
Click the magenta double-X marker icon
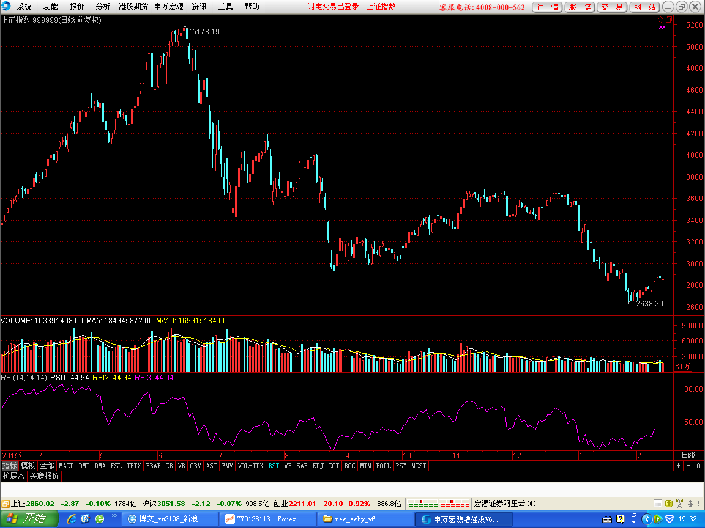(x=662, y=28)
